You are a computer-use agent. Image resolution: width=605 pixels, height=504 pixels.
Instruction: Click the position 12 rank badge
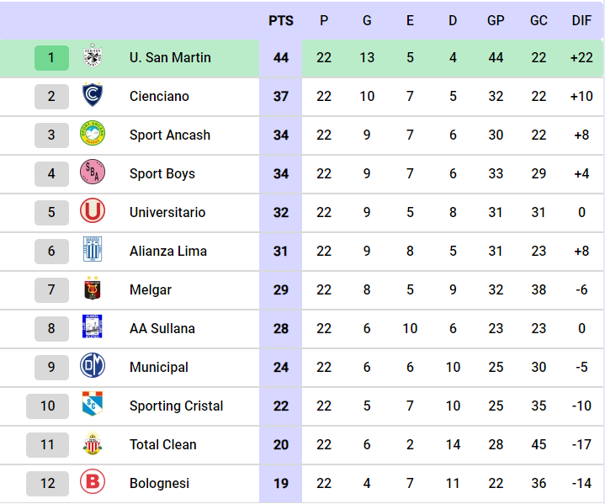[47, 483]
